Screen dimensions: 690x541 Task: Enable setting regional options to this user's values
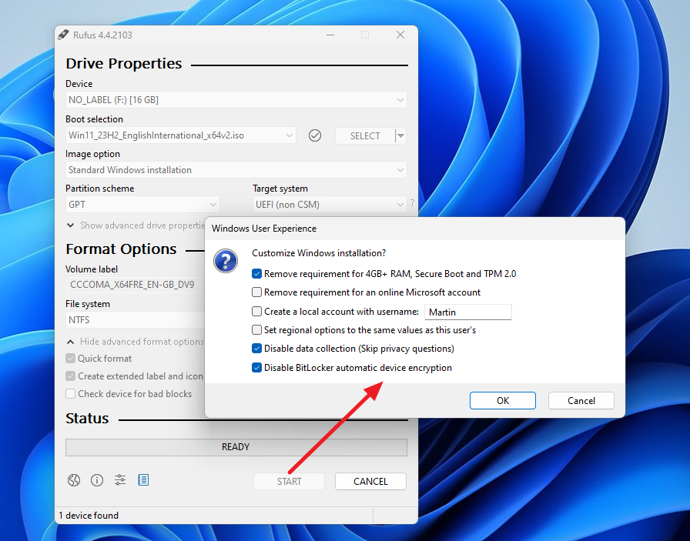[x=256, y=329]
